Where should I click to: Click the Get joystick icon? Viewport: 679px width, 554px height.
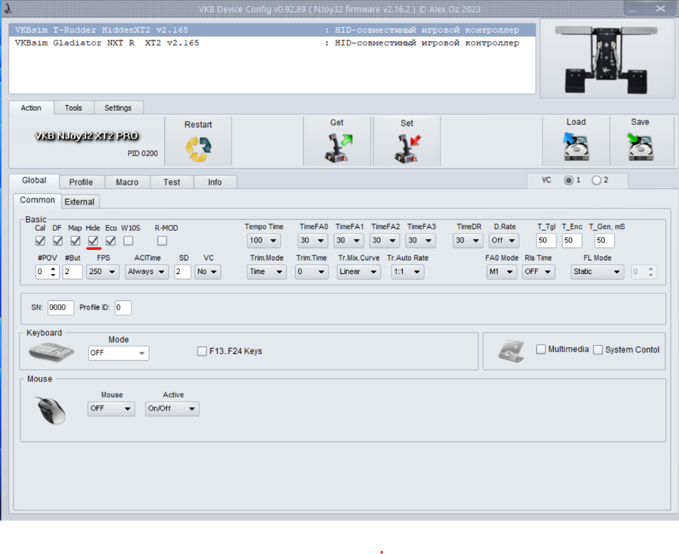point(337,148)
